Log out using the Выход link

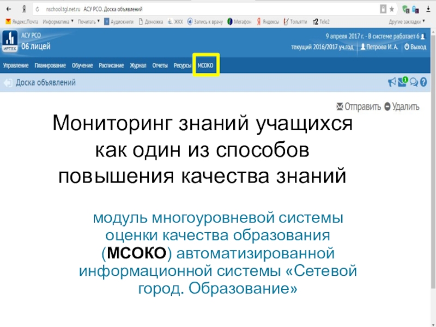click(x=414, y=47)
